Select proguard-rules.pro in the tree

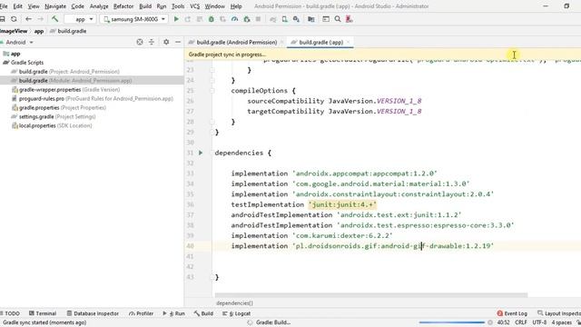(93, 99)
